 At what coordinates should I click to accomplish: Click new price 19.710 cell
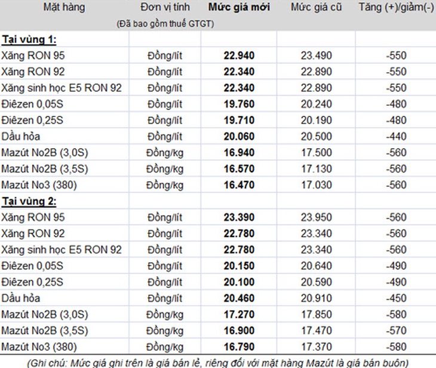tap(239, 120)
